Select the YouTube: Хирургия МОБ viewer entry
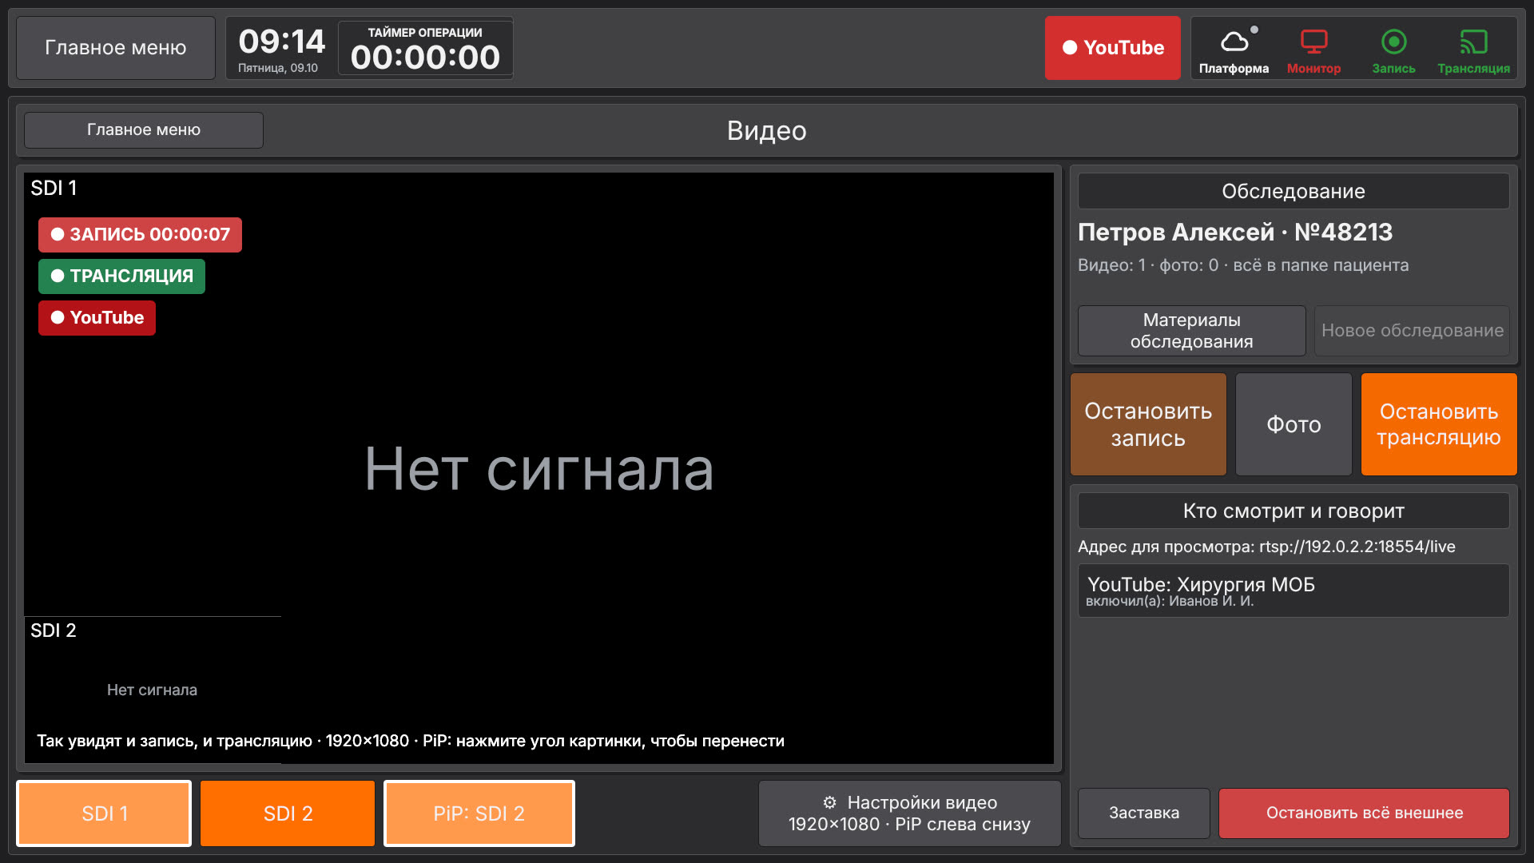Screen dimensions: 1534x863 click(x=1294, y=591)
